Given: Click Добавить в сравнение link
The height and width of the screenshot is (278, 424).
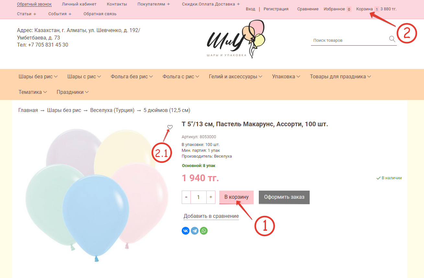Looking at the screenshot, I should 211,216.
